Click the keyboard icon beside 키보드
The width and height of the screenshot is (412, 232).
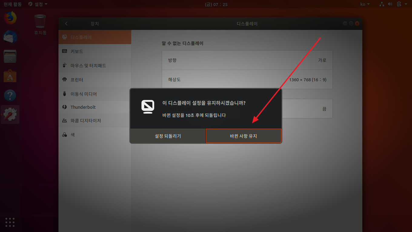[x=65, y=51]
